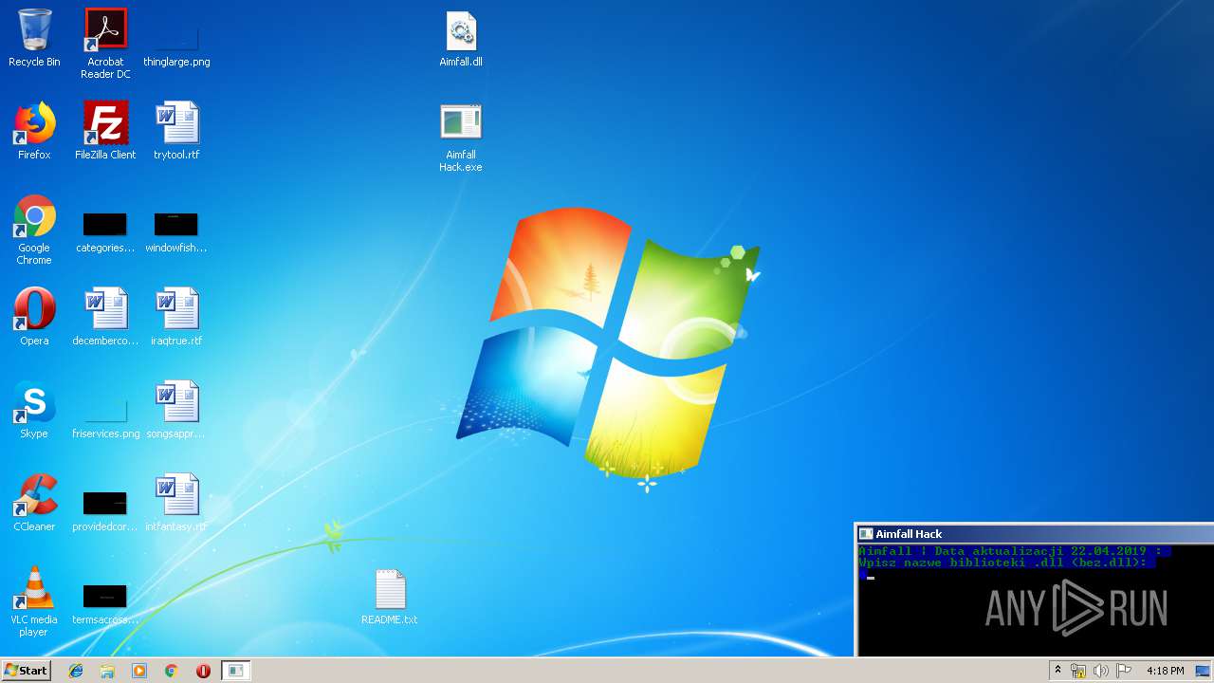Open Opera from taskbar
The height and width of the screenshot is (683, 1214).
203,671
